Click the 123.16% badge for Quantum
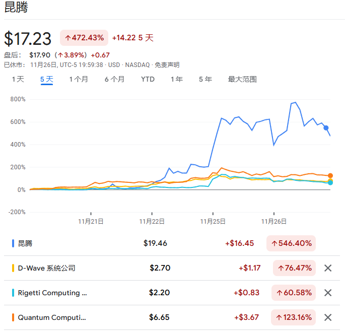345x331 pixels. 293,317
